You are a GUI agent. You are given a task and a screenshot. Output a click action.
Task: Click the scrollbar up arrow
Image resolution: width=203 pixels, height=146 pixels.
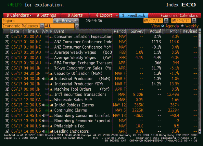tap(199, 31)
